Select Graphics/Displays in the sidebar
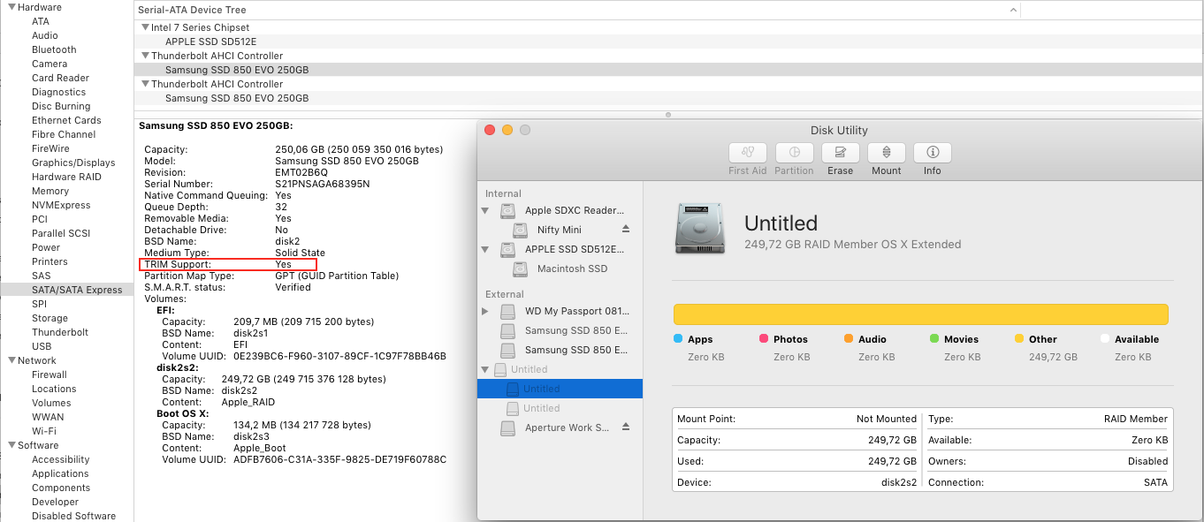 click(x=73, y=163)
